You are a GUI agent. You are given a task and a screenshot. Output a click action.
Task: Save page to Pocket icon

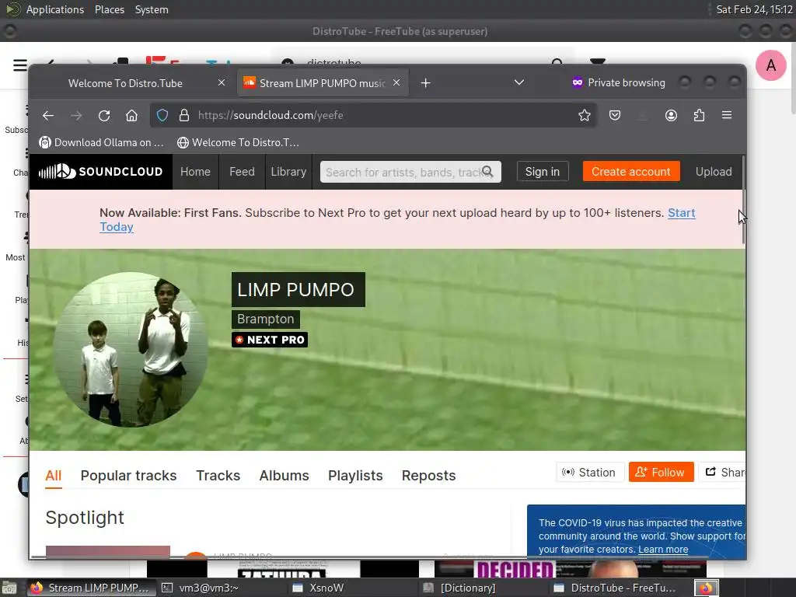point(615,115)
